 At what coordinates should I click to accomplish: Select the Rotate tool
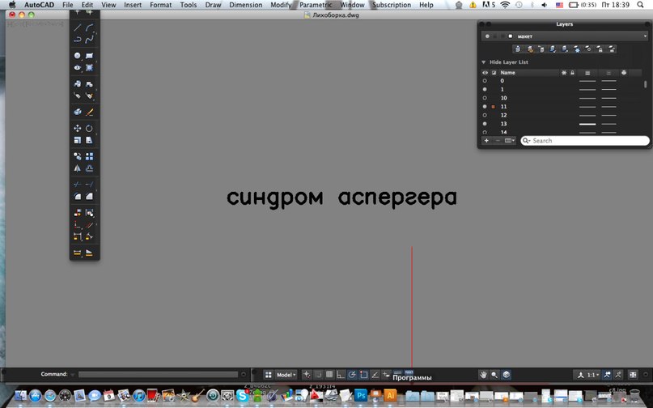click(x=89, y=129)
